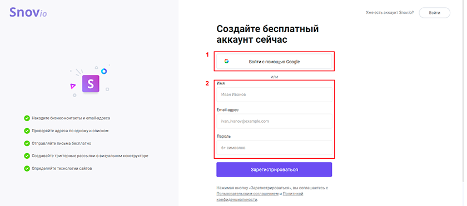Open the "Политикой конфиденциальности" link
This screenshot has height=206, width=467.
point(293,194)
